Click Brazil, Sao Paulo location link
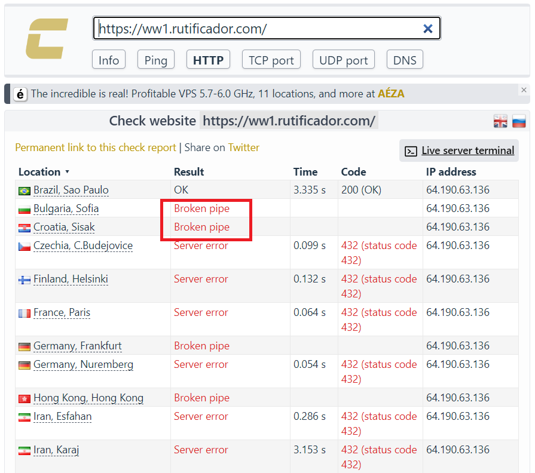The width and height of the screenshot is (535, 473). 71,190
